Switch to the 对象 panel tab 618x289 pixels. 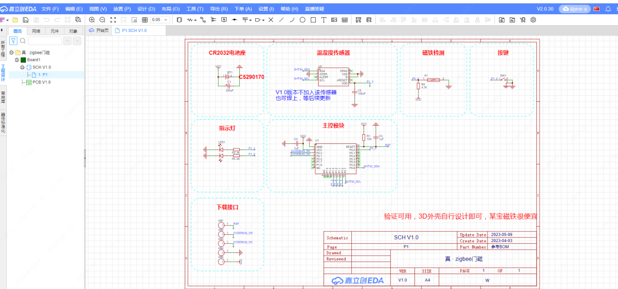73,31
